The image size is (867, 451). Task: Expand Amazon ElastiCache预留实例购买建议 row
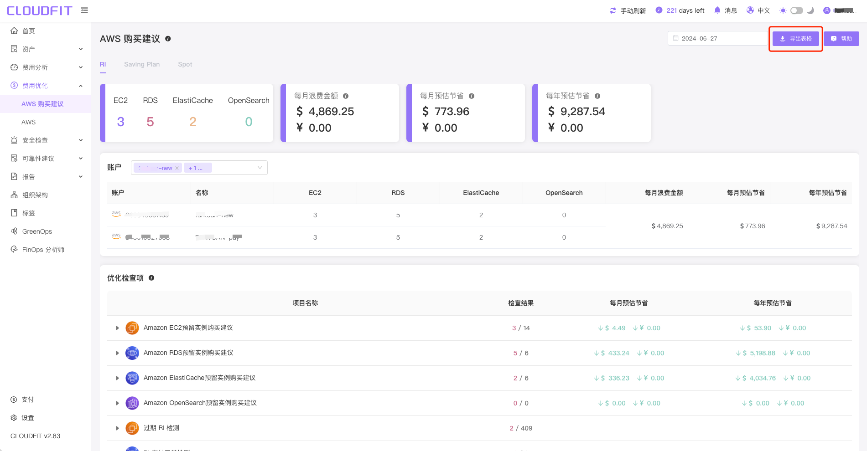[x=117, y=378]
